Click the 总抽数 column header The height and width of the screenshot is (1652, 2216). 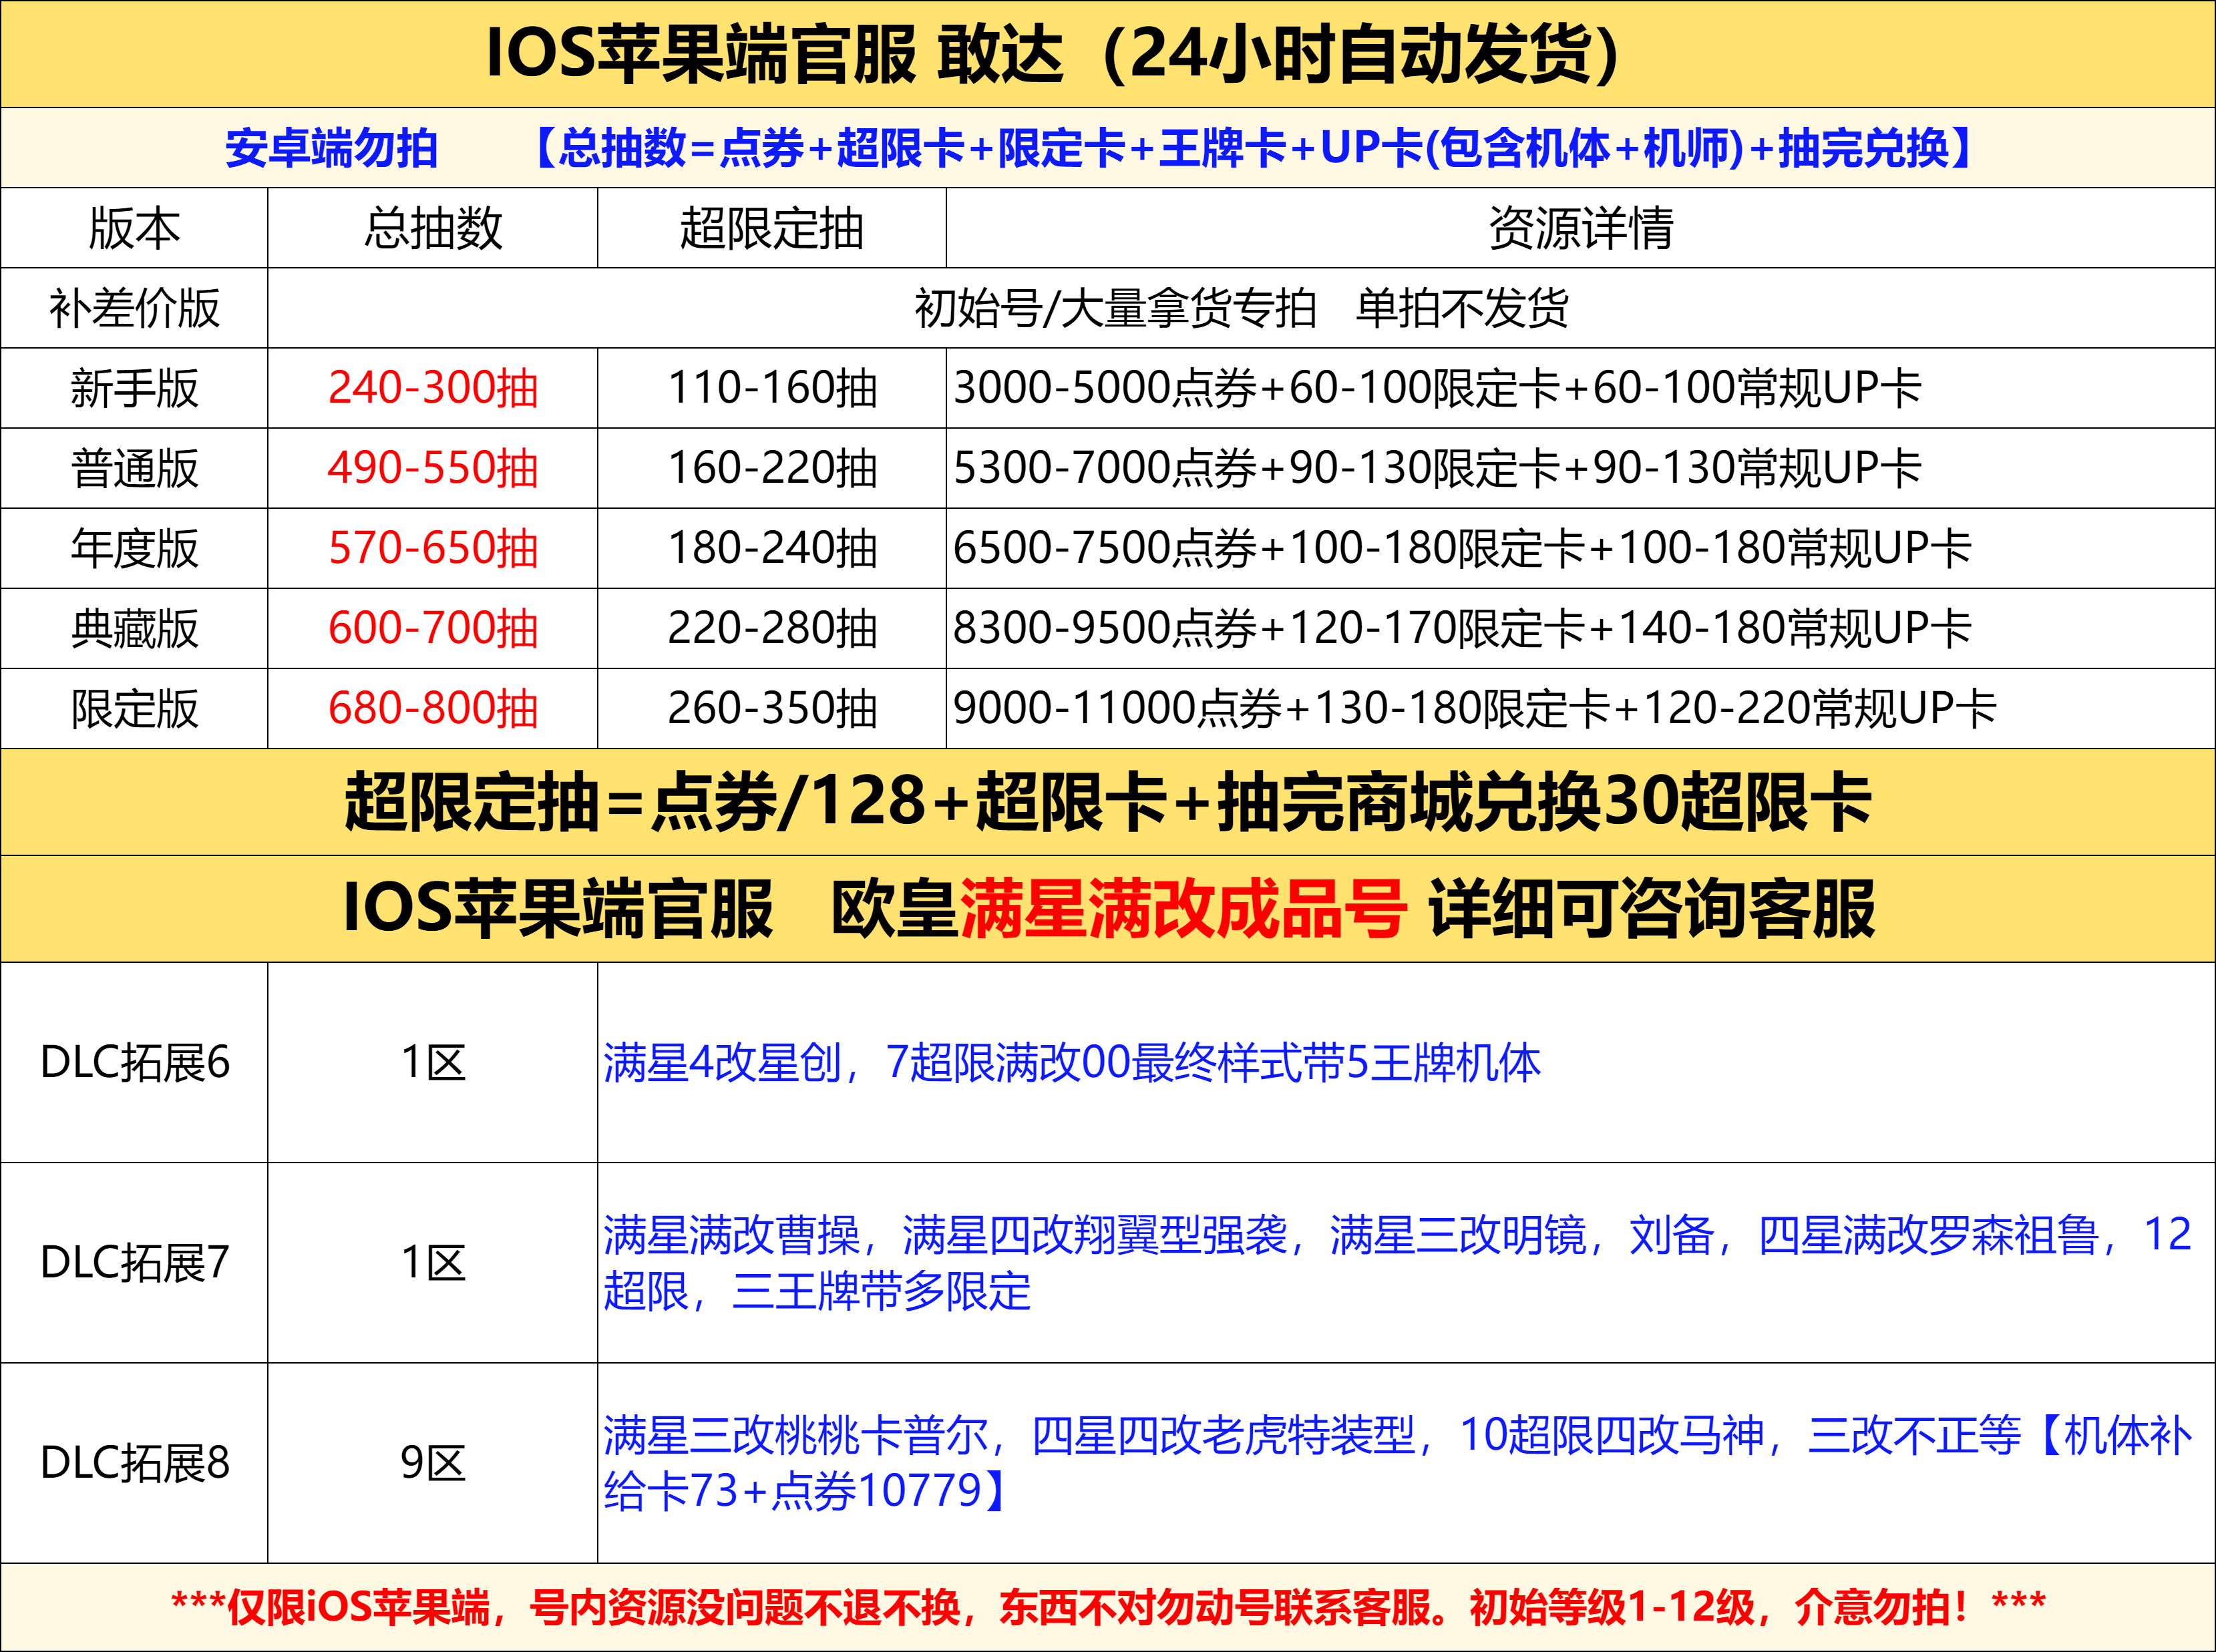pos(432,228)
